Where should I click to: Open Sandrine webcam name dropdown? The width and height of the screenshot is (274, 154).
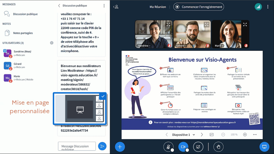click(x=144, y=46)
